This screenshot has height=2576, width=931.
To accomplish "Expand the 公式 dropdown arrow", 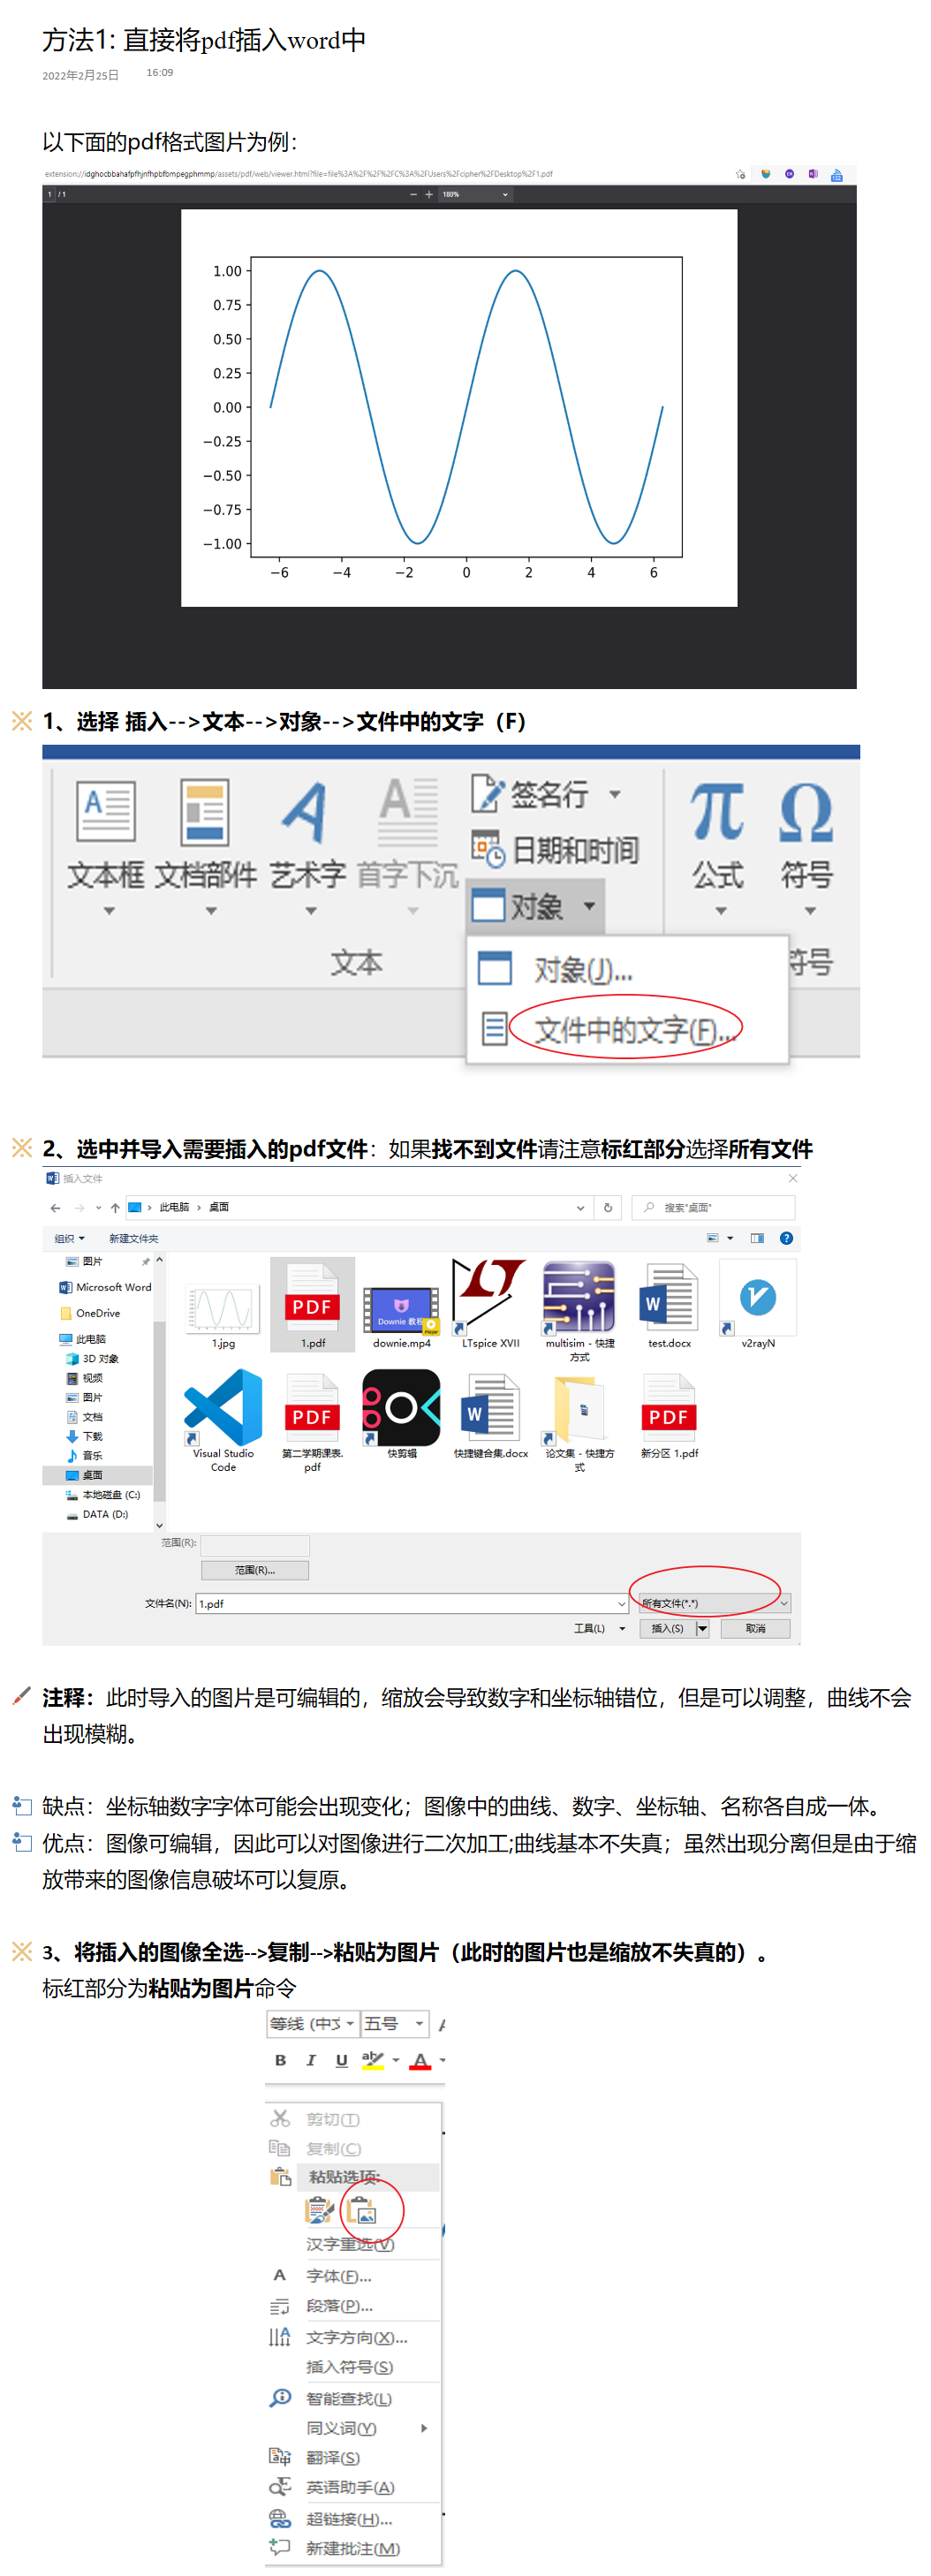I will point(720,911).
